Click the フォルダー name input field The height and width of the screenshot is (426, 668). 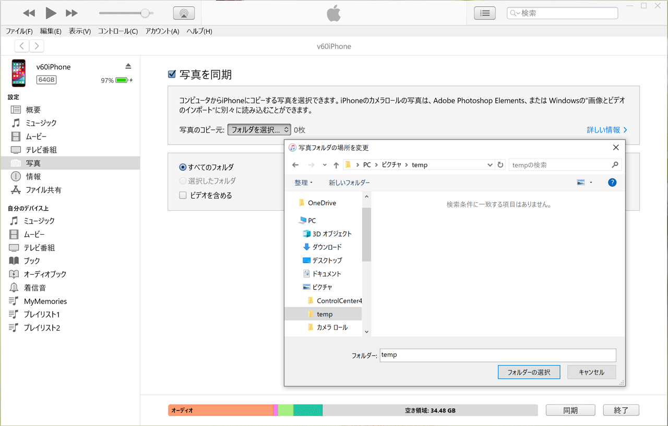[498, 355]
